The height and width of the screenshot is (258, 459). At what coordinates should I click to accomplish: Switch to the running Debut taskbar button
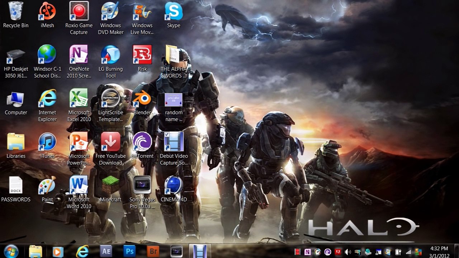click(x=200, y=251)
